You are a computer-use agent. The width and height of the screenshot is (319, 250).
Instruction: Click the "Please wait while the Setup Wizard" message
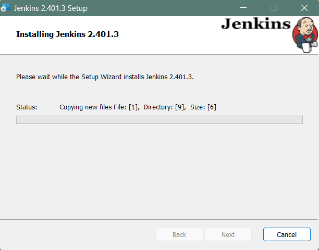[105, 77]
